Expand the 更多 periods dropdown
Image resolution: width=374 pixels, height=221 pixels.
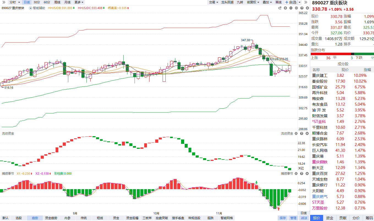click(x=79, y=2)
